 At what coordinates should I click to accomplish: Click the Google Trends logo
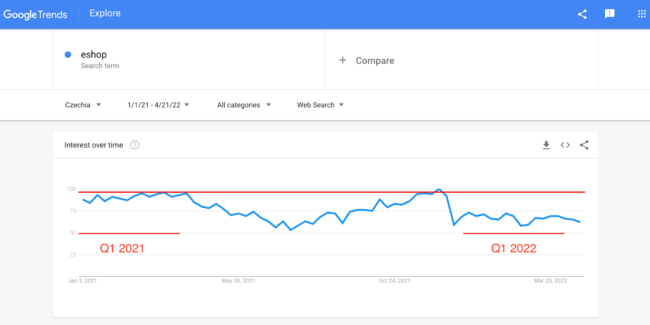click(36, 15)
